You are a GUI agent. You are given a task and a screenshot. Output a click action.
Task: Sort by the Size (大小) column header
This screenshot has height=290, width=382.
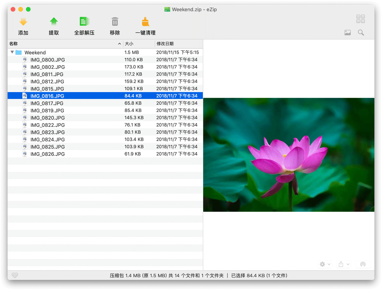point(129,44)
